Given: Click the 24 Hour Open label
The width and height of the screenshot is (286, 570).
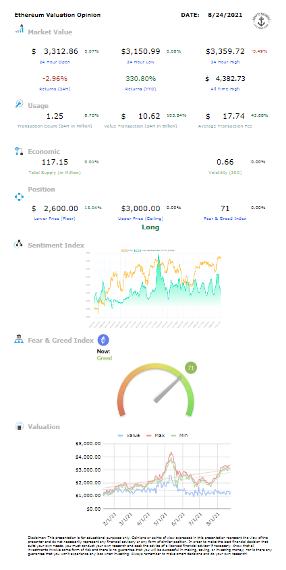Looking at the screenshot, I should 55,62.
